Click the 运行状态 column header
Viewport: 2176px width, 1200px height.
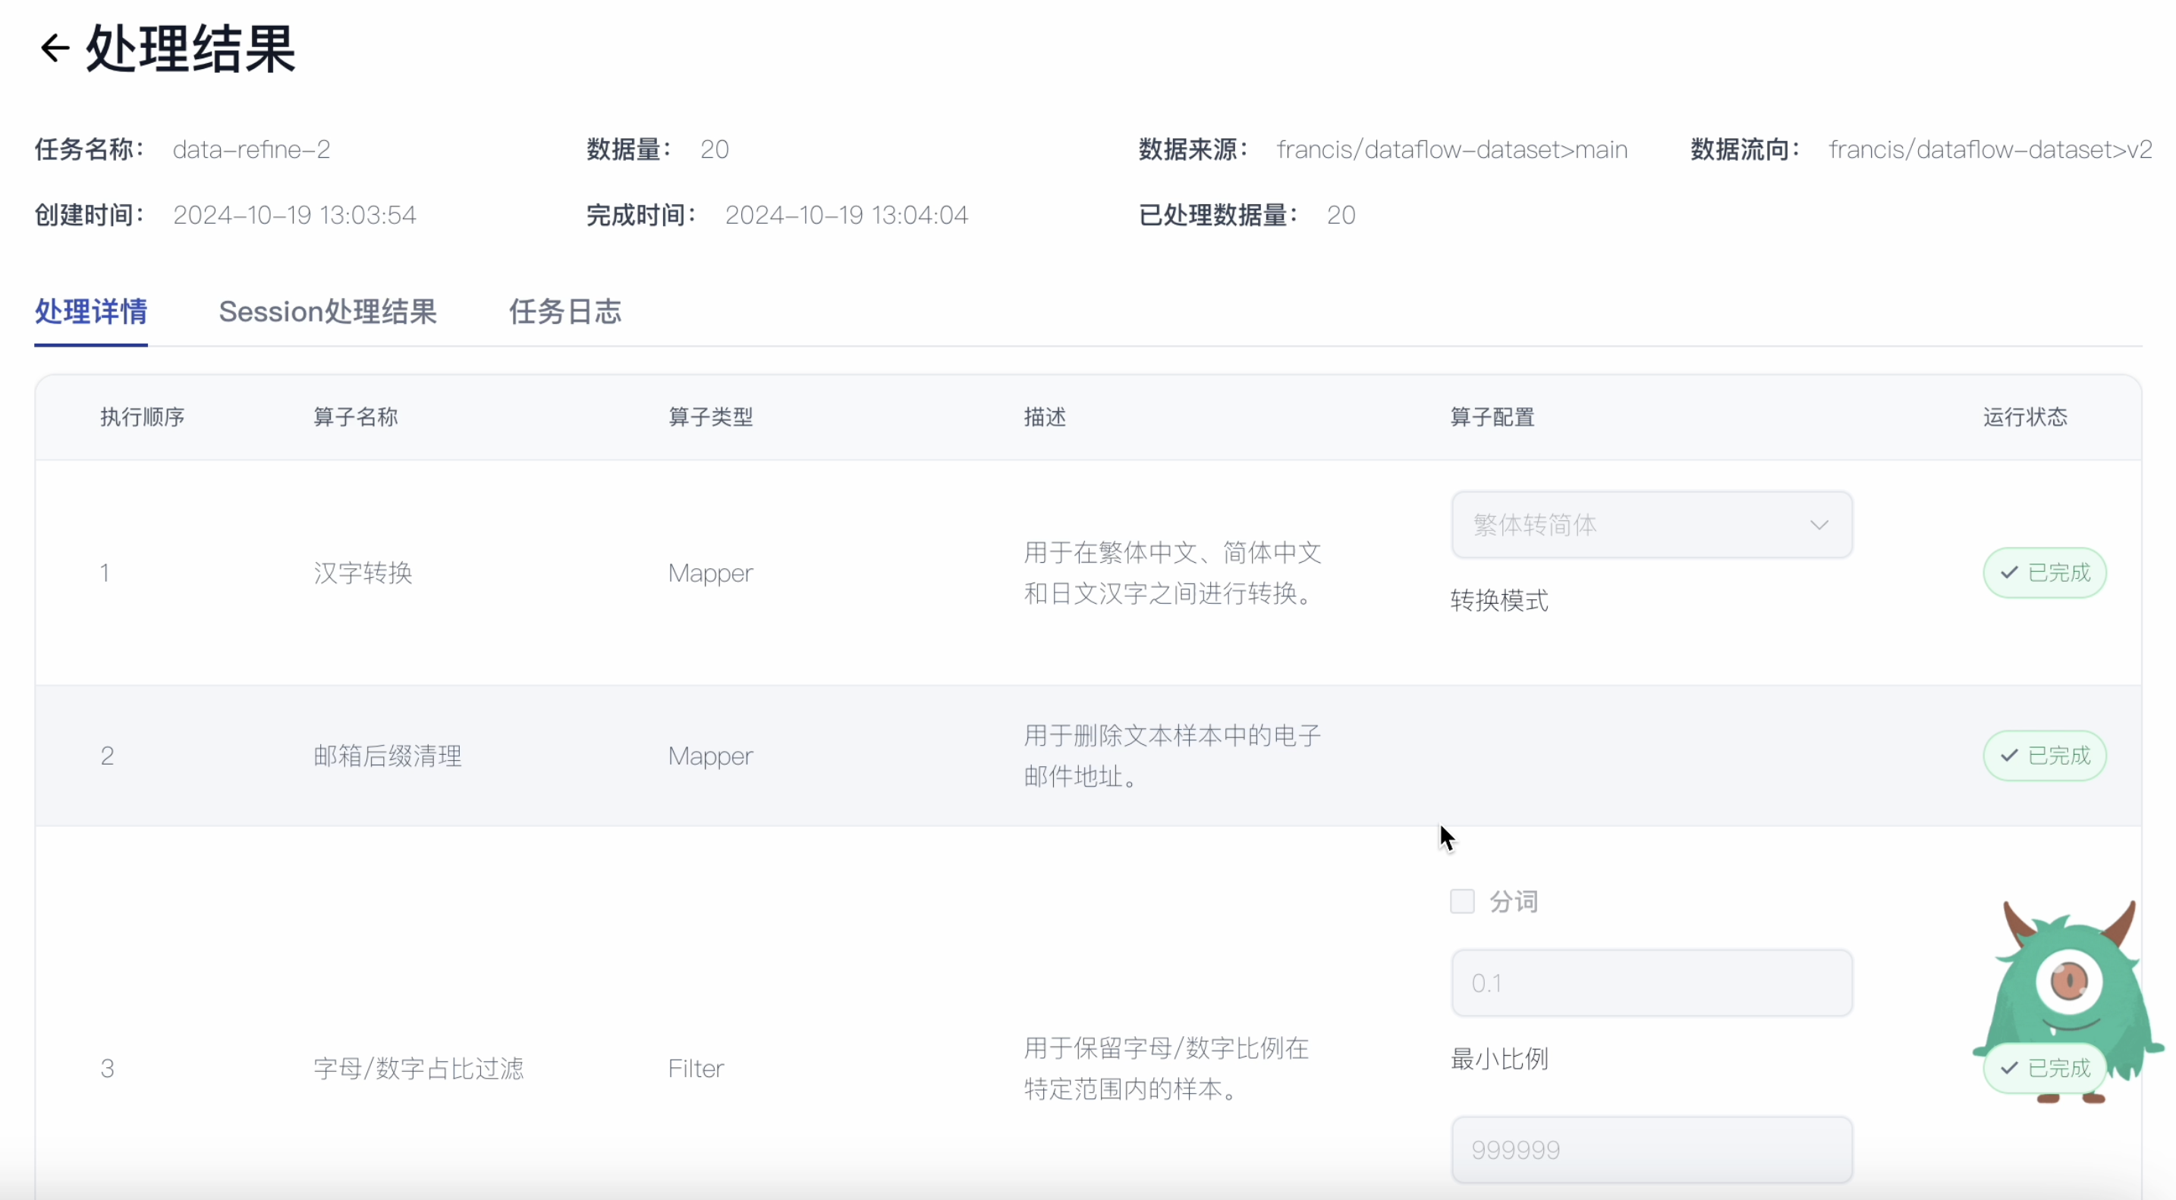pyautogui.click(x=2025, y=417)
